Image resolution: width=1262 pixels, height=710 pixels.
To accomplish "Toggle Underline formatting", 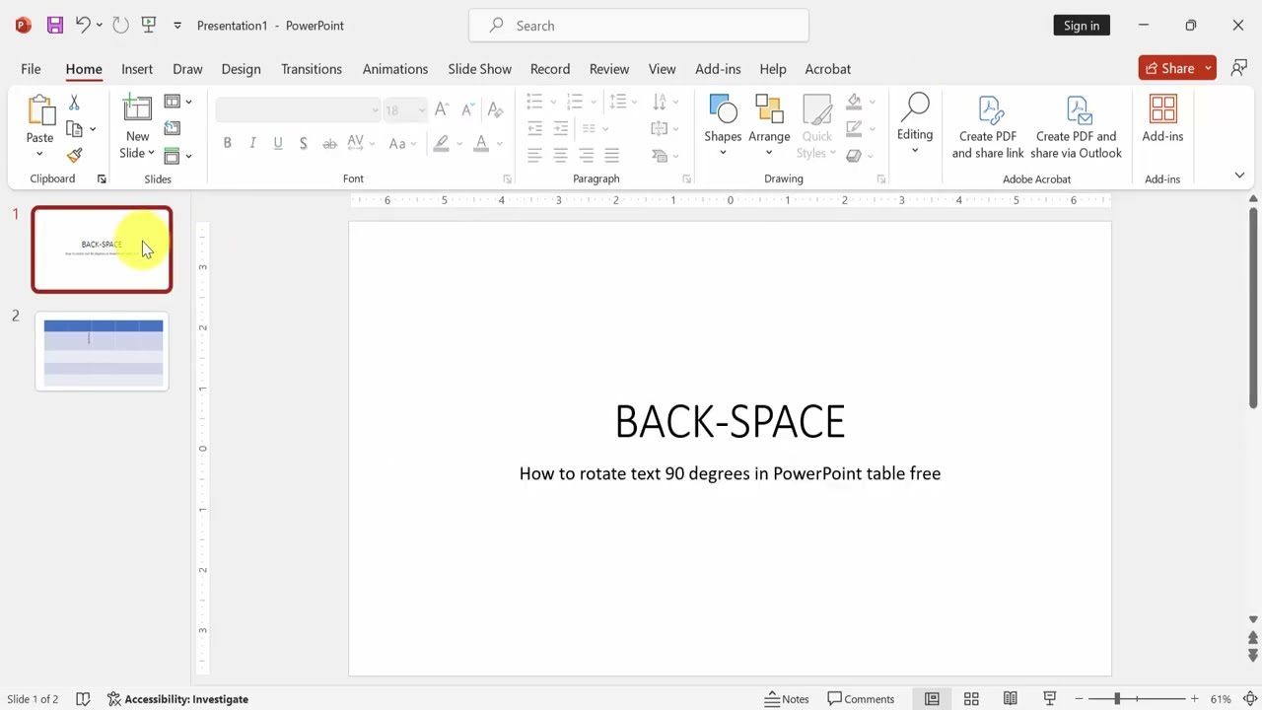I will 278,143.
